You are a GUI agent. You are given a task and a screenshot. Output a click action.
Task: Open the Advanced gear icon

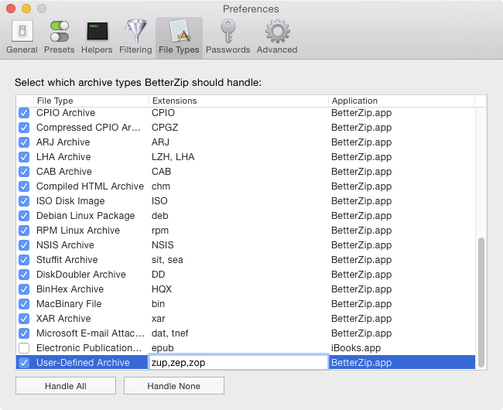point(278,31)
